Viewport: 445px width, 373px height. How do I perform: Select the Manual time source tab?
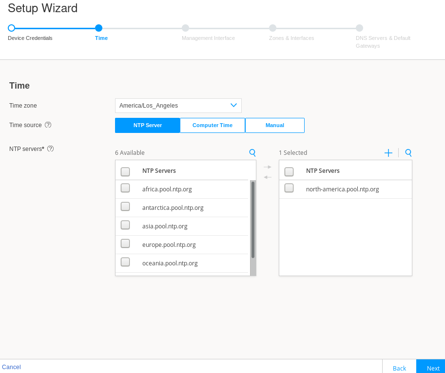click(x=275, y=125)
